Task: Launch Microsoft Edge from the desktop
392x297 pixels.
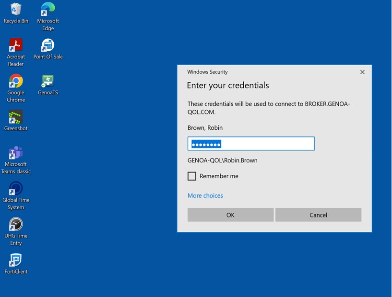Action: pos(48,10)
